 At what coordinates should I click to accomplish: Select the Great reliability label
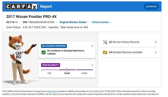point(85,73)
